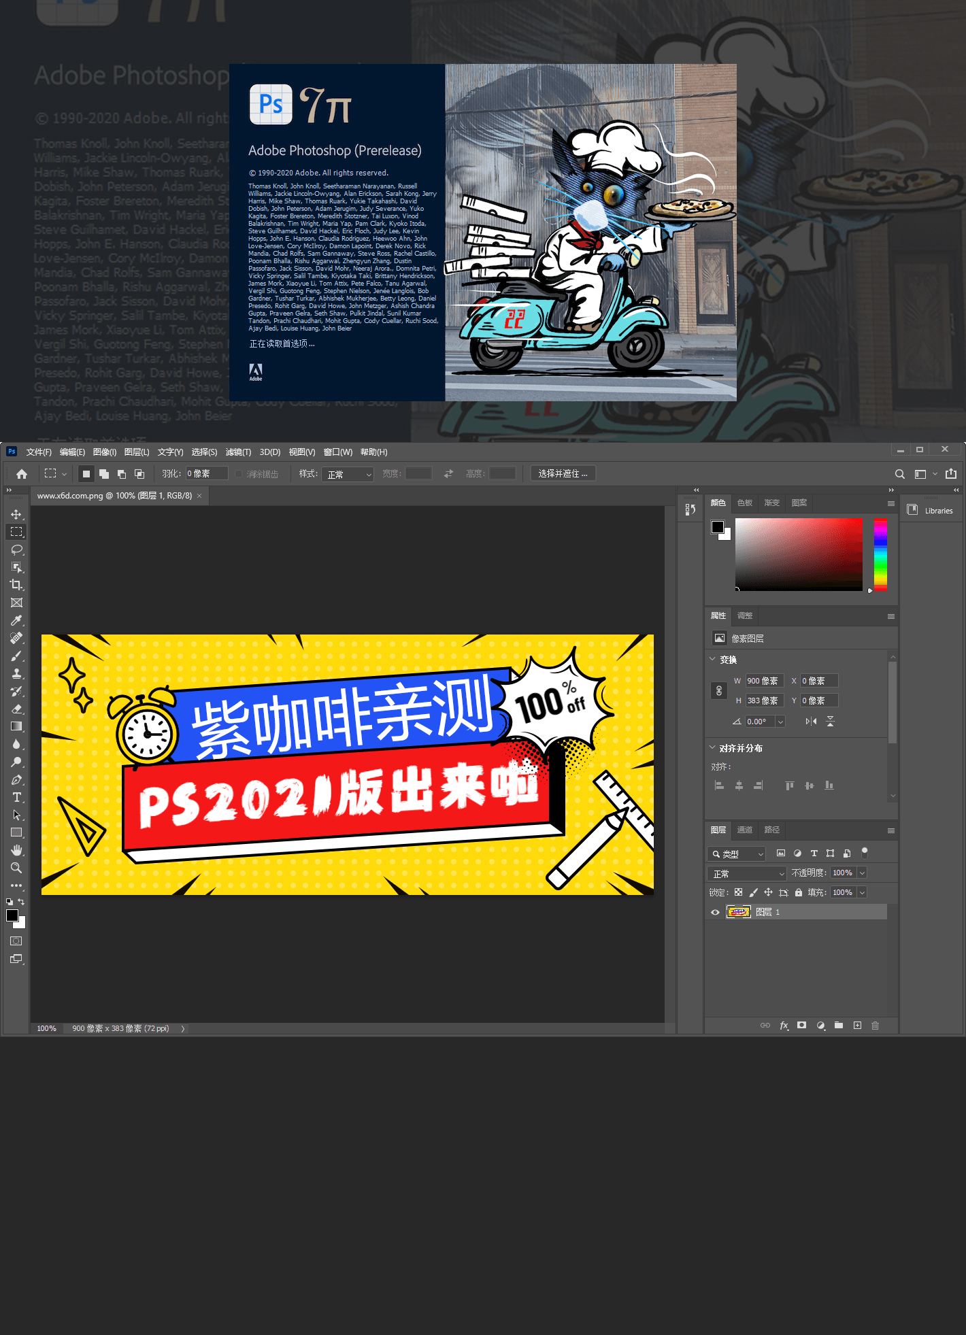Click the 选择并遮住 button
Screen dimensions: 966x1335
(563, 473)
